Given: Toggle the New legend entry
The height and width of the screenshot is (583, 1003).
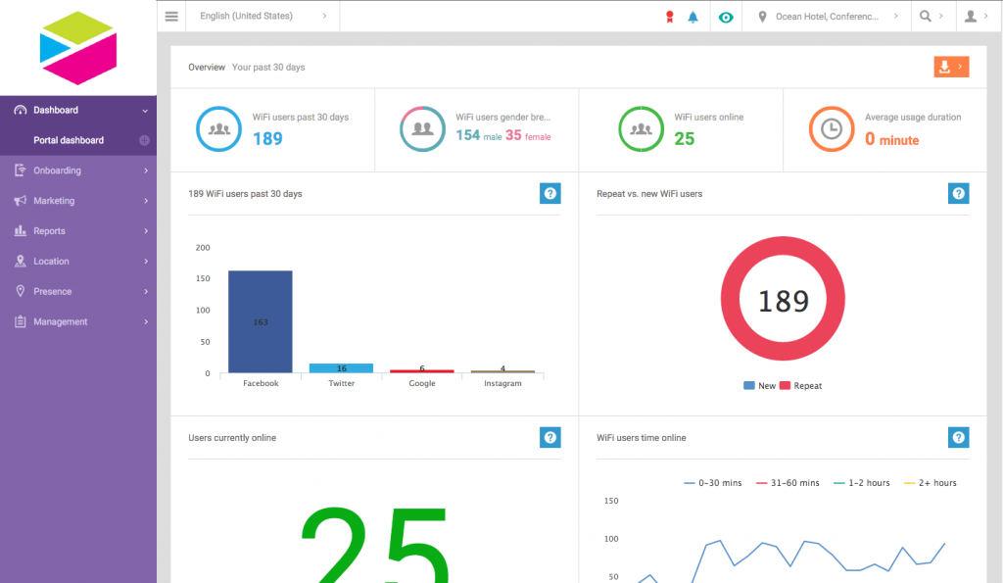Looking at the screenshot, I should (x=759, y=386).
